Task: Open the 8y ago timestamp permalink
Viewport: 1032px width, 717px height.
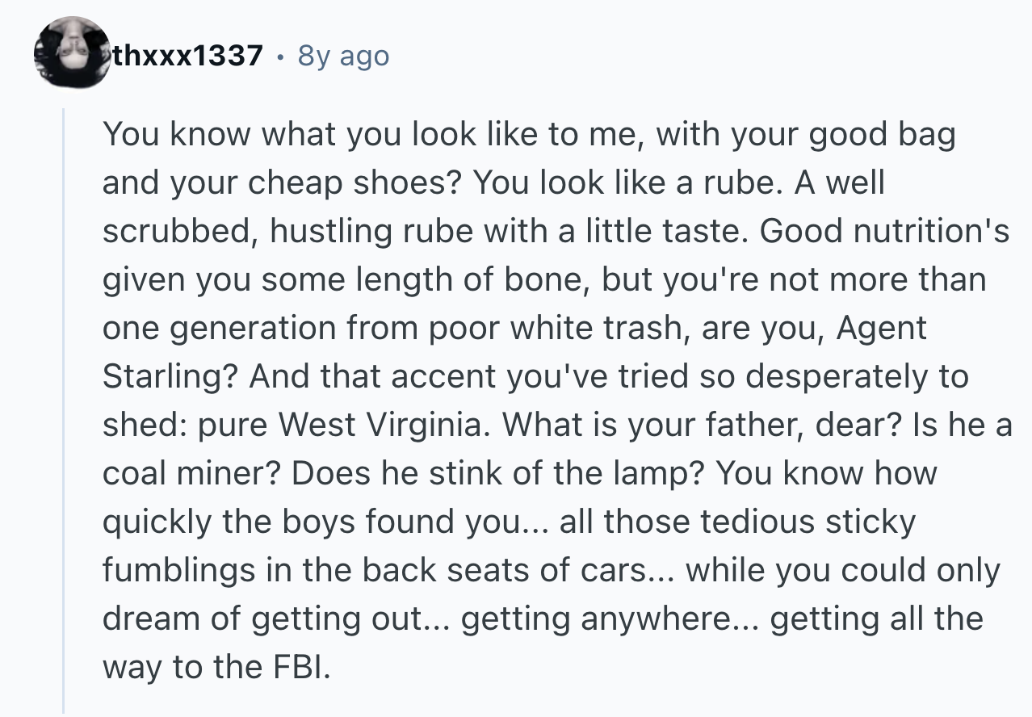Action: point(343,57)
